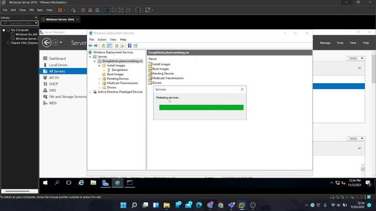
Task: Click the VMware revert snapshot icon
Action: click(90, 10)
